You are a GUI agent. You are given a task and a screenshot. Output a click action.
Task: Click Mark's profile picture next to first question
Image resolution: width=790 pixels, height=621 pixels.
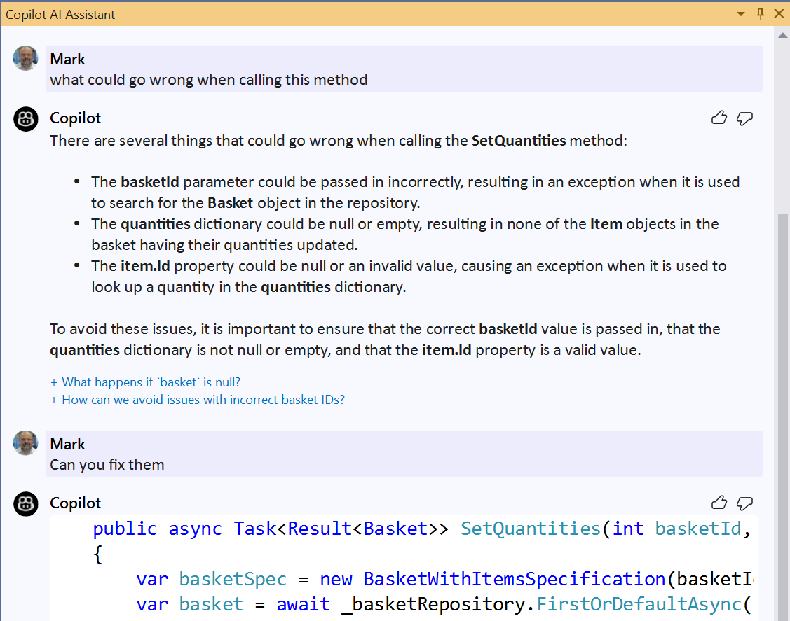25,59
